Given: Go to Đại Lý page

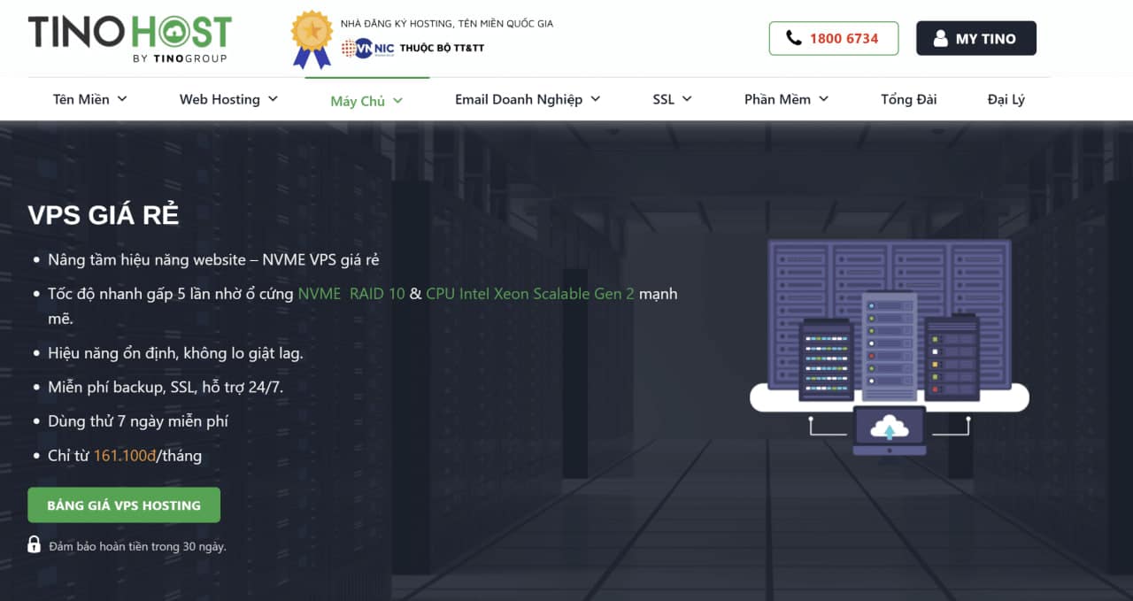Looking at the screenshot, I should (x=1006, y=99).
